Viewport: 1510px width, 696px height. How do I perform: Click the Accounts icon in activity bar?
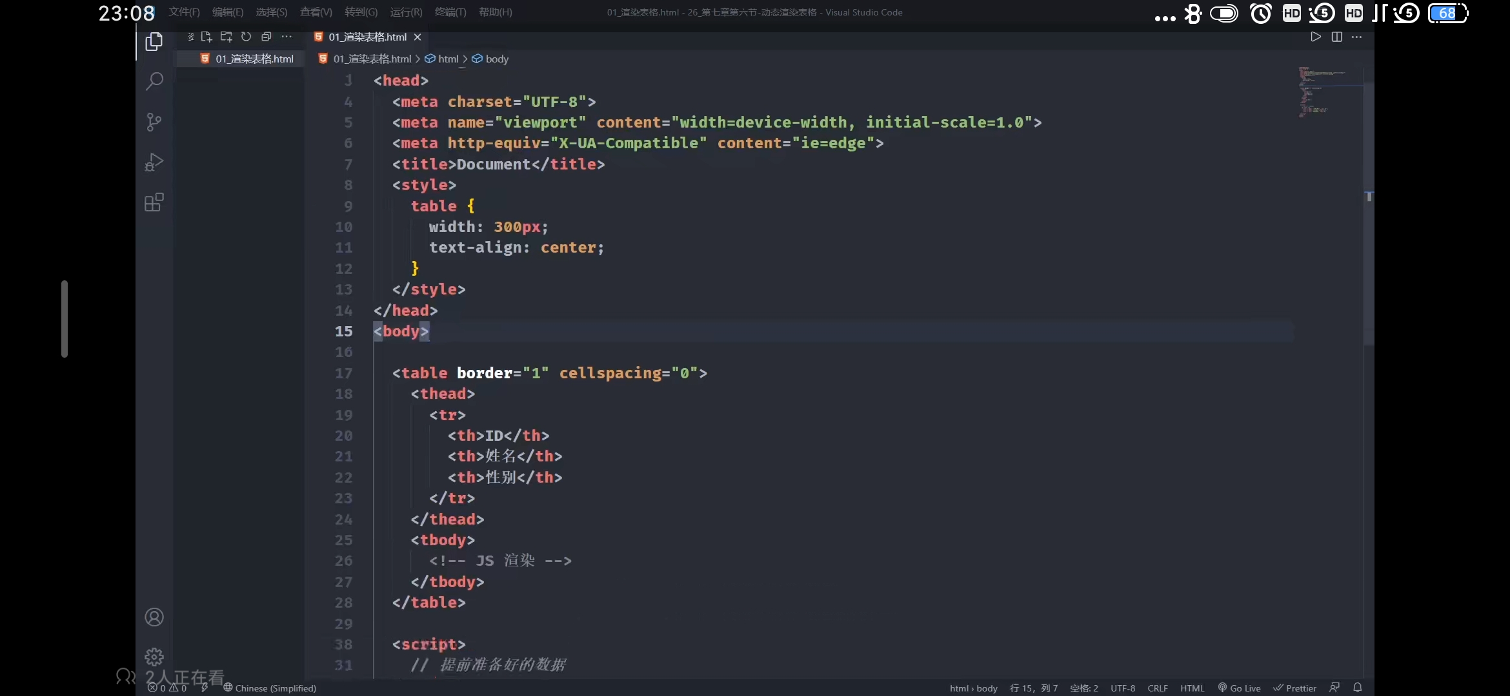(x=154, y=617)
